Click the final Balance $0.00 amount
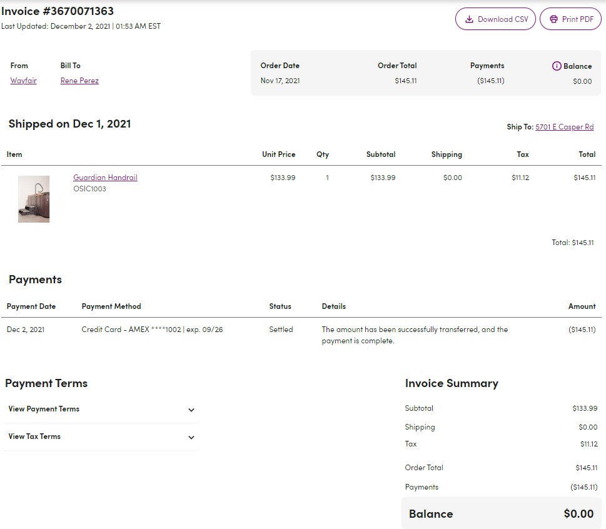This screenshot has height=529, width=606. [578, 513]
